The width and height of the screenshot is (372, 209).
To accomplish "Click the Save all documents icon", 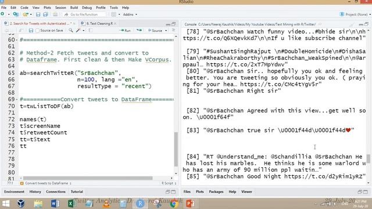I will point(45,15).
